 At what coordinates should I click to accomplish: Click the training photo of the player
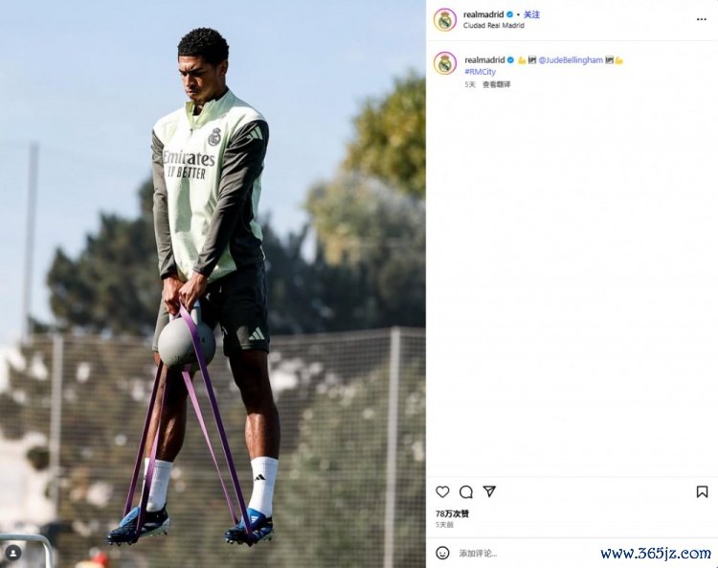point(213,284)
